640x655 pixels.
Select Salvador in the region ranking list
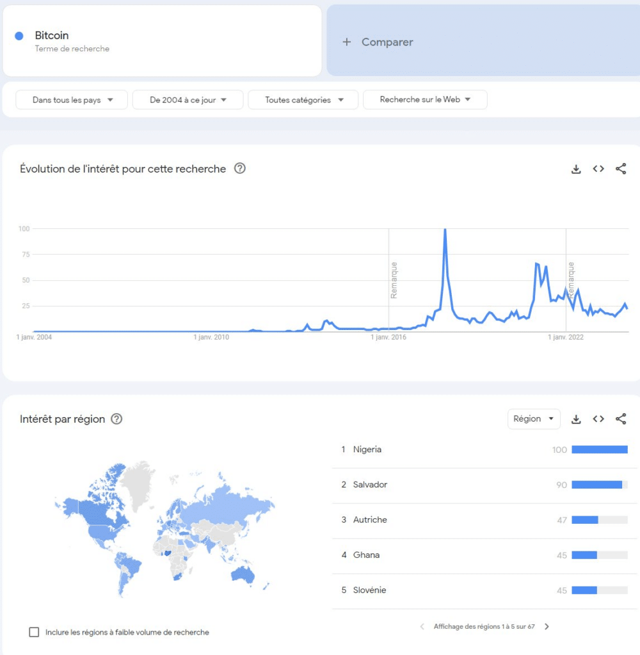tap(370, 485)
